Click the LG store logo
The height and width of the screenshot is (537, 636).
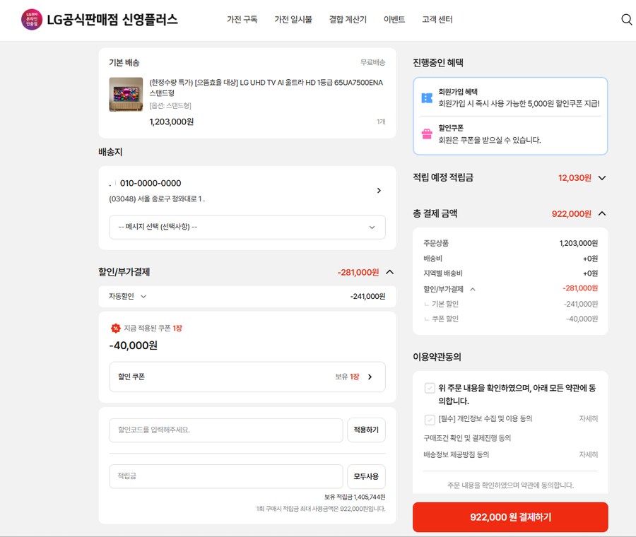tap(32, 20)
